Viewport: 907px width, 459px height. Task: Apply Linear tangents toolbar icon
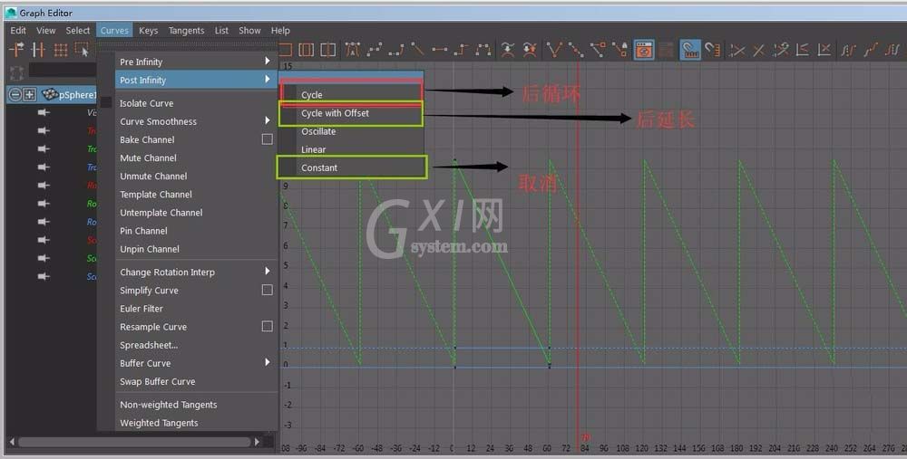(x=417, y=50)
